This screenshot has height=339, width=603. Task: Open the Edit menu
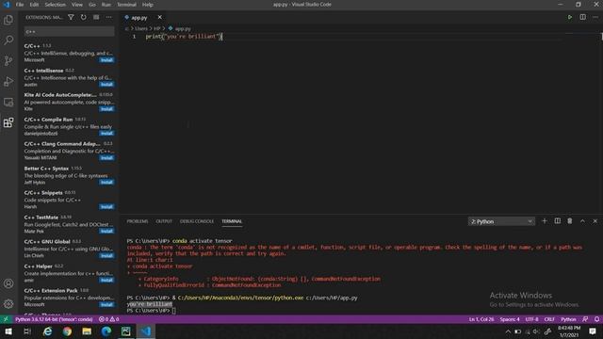tap(34, 5)
